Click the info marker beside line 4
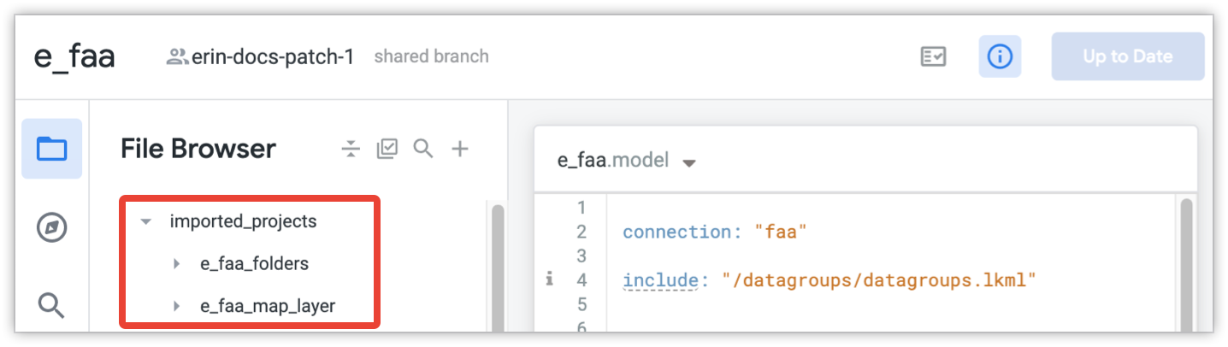Image resolution: width=1228 pixels, height=347 pixels. pos(547,279)
